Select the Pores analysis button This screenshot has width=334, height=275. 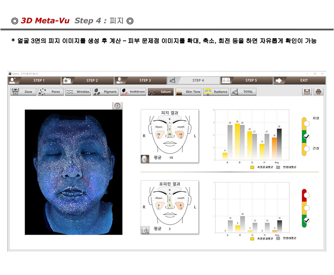point(50,92)
